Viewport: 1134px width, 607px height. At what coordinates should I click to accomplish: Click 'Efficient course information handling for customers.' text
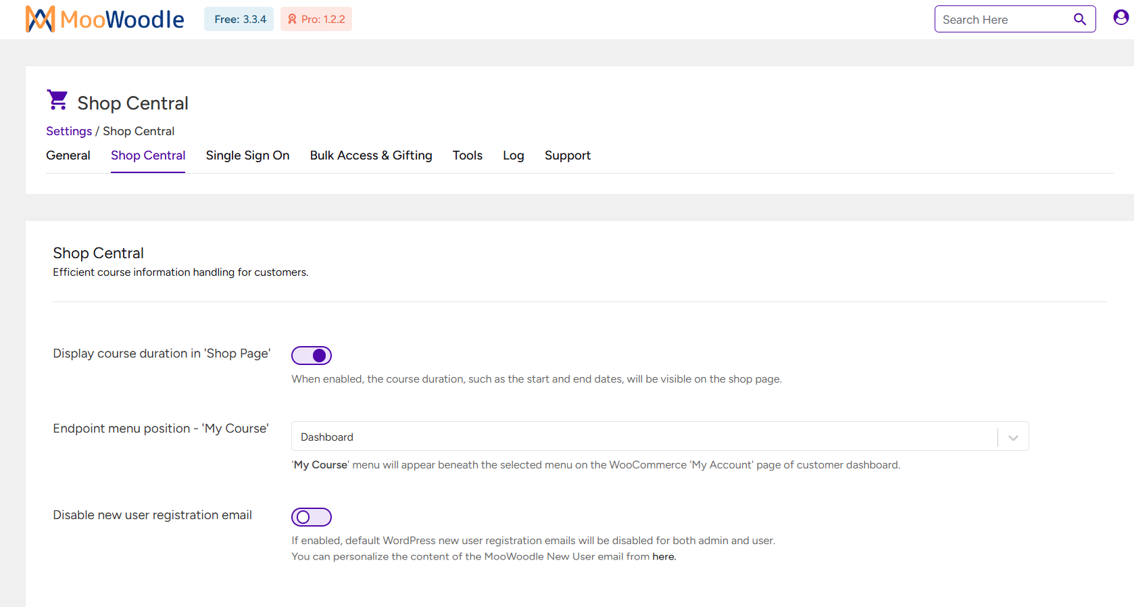pyautogui.click(x=180, y=272)
